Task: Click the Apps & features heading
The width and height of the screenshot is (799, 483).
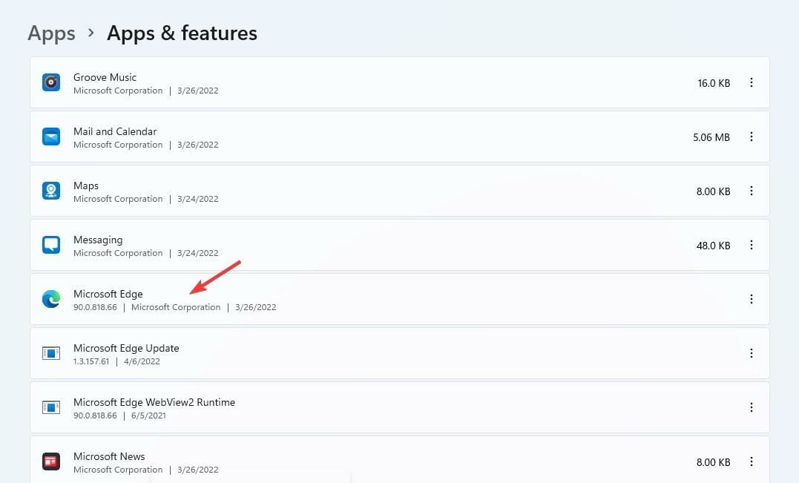Action: tap(182, 33)
